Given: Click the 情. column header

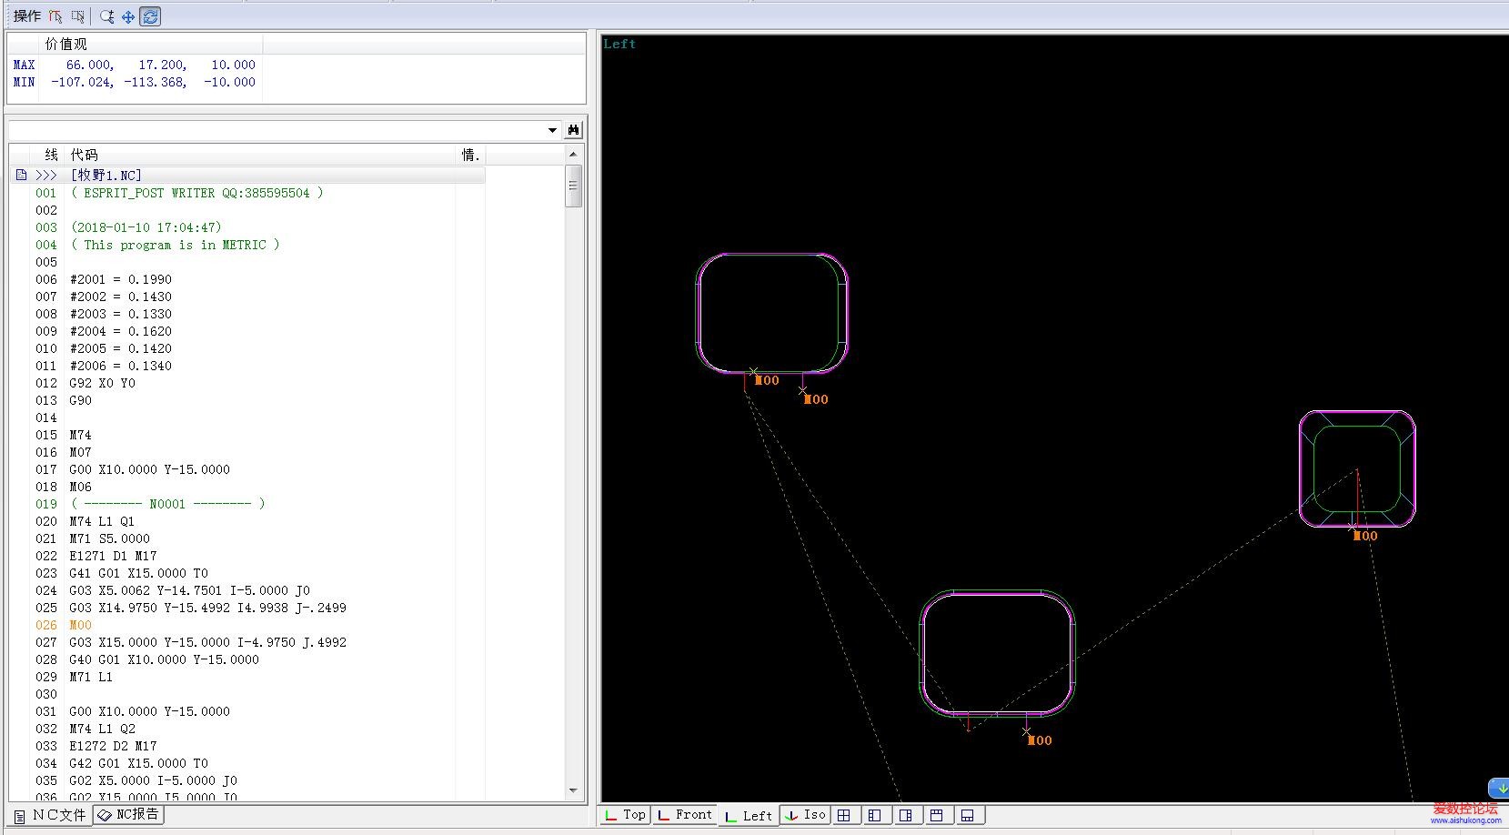Looking at the screenshot, I should tap(470, 155).
